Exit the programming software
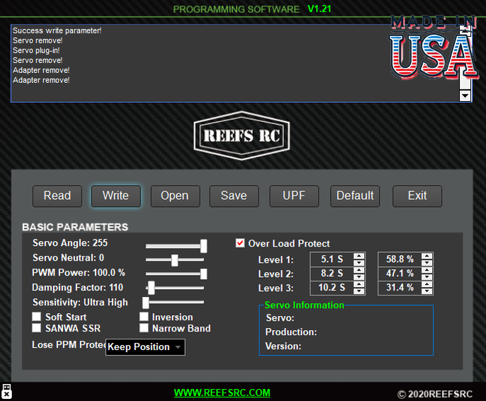 coord(417,196)
